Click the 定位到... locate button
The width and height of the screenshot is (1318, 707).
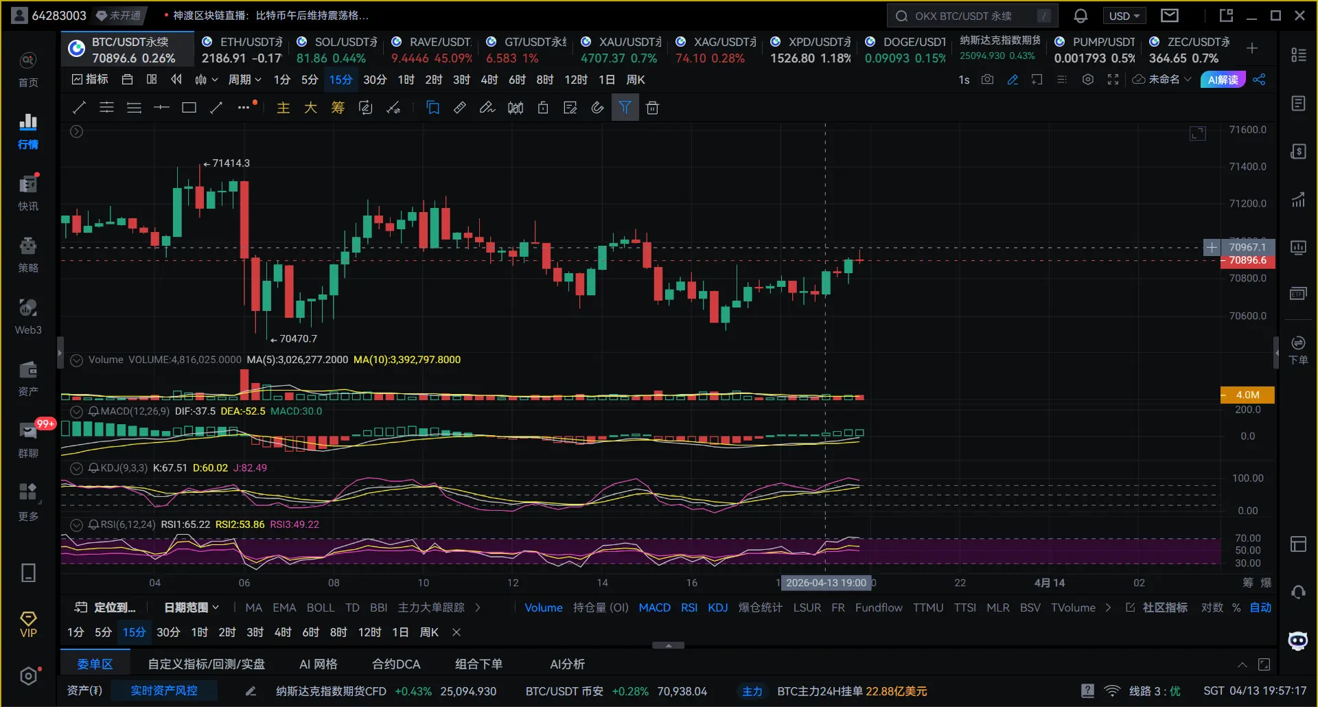[105, 607]
